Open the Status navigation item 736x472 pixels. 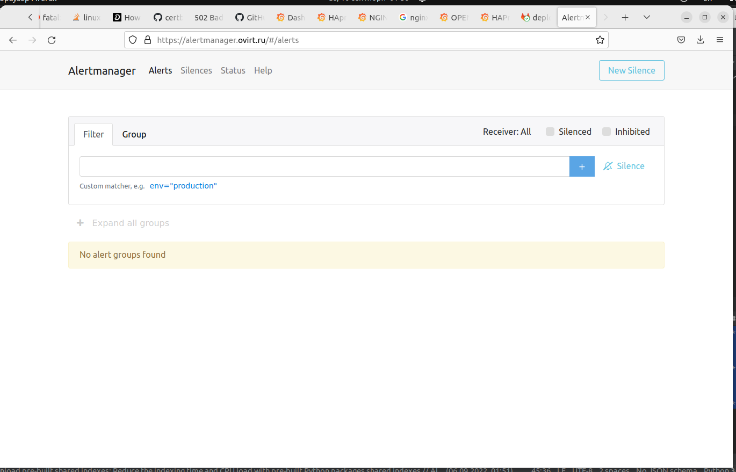(233, 70)
